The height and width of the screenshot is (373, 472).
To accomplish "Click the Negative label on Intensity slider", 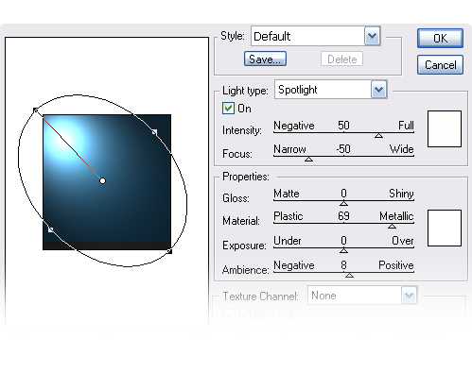I will [x=294, y=126].
